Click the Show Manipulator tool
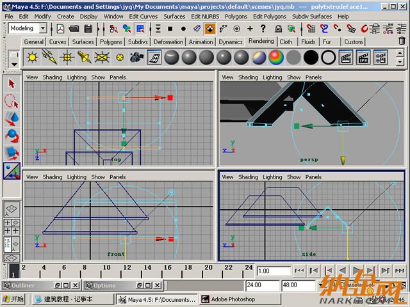This screenshot has width=410, height=307. tap(12, 170)
